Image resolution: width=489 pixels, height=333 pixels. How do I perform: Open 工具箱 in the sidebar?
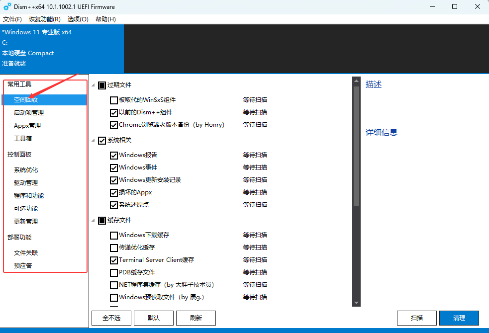tap(23, 138)
